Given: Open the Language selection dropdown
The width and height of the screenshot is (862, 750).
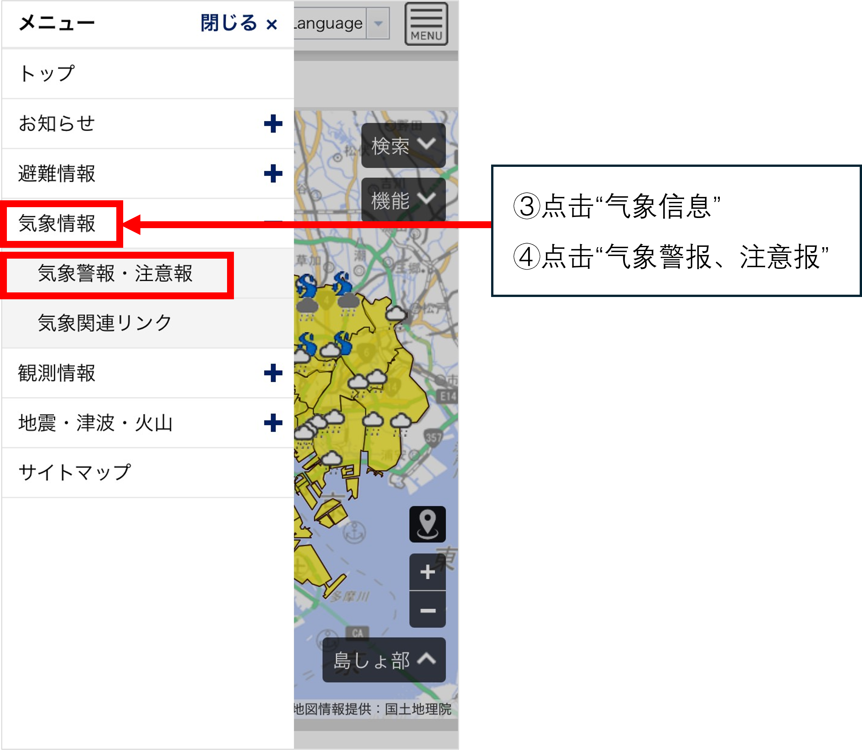Looking at the screenshot, I should click(x=378, y=24).
